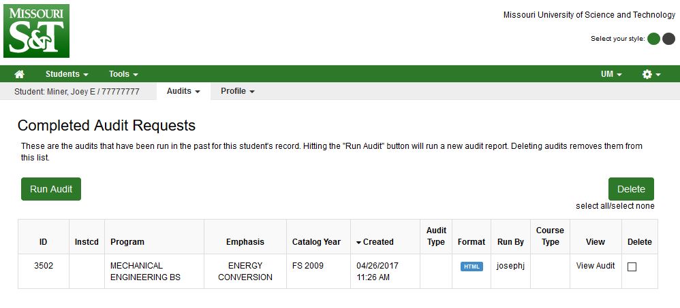The image size is (680, 308).
Task: Select the dark gray style circle
Action: (x=668, y=39)
